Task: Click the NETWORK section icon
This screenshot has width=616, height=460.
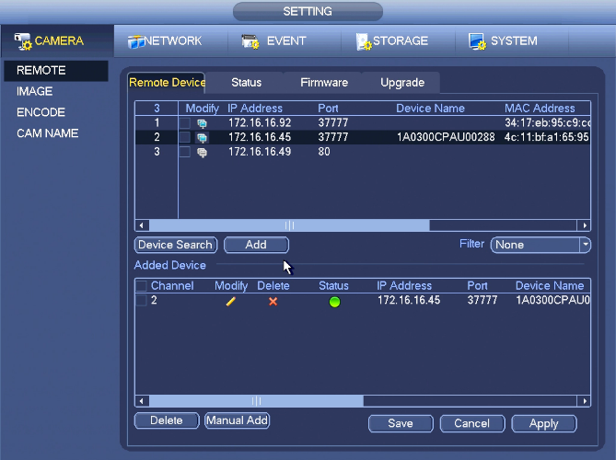Action: point(136,41)
